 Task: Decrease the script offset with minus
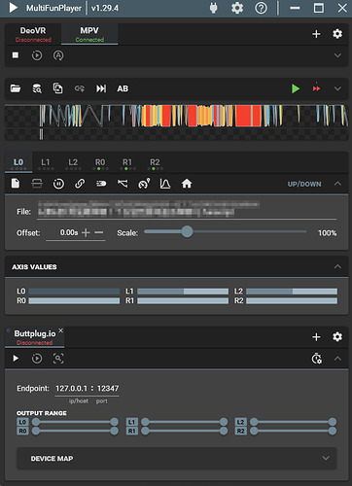click(99, 232)
